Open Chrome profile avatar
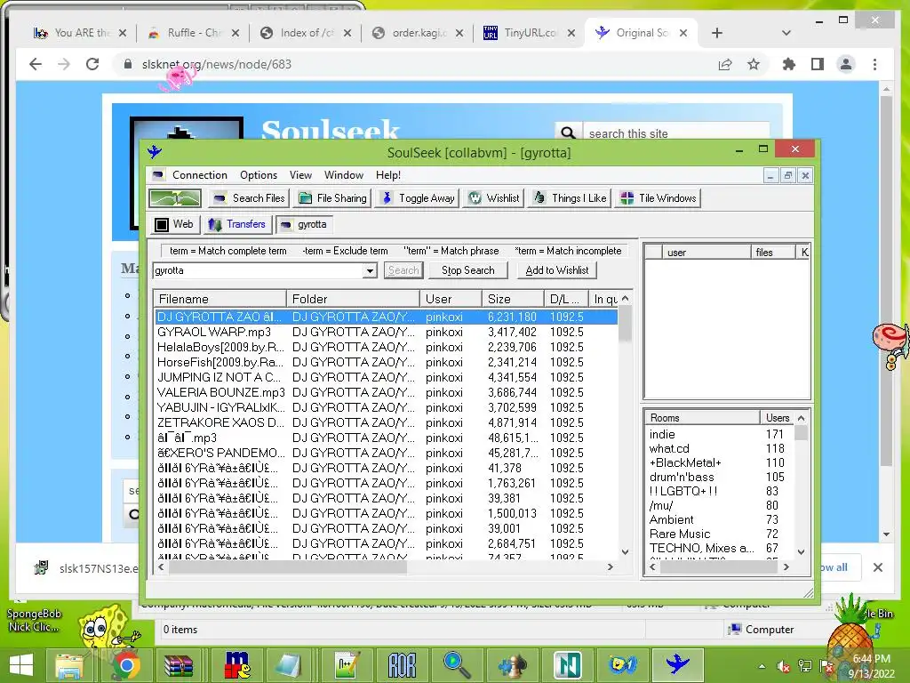 click(846, 64)
